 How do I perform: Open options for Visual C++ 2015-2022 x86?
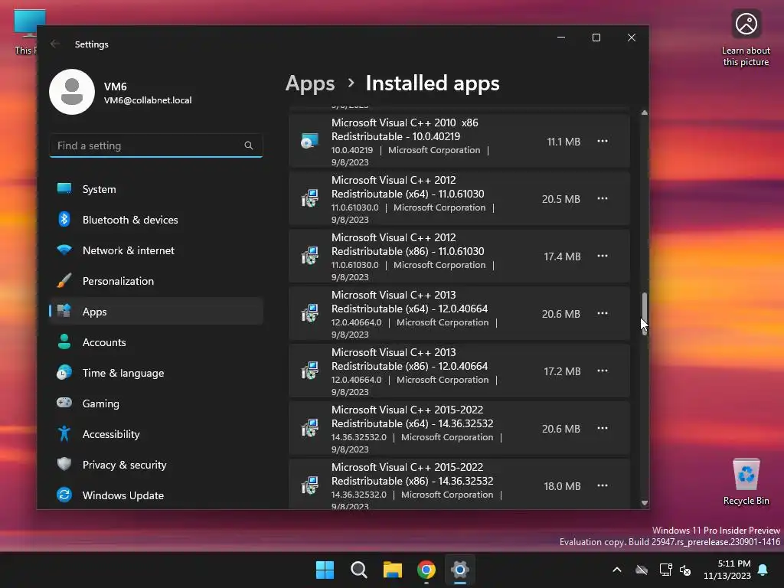point(603,485)
